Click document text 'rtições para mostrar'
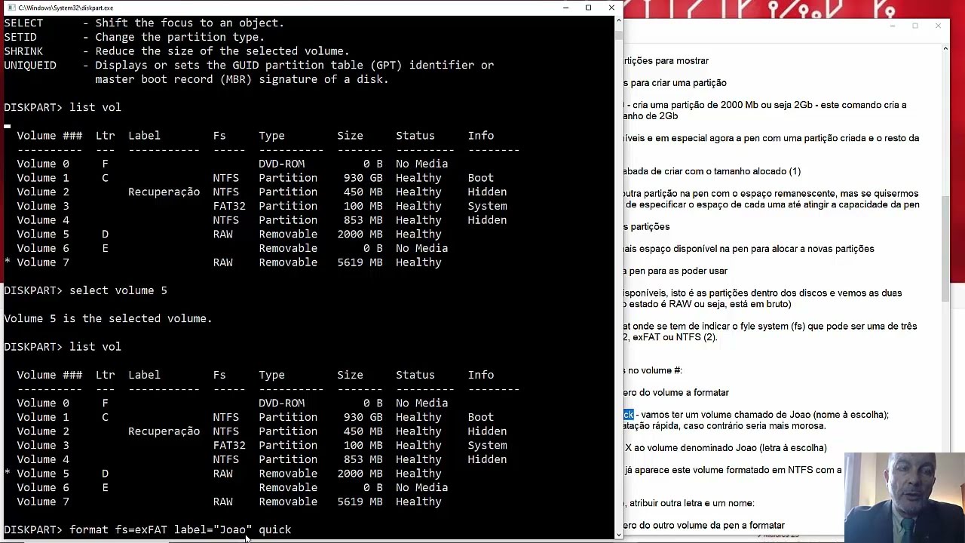 click(666, 61)
